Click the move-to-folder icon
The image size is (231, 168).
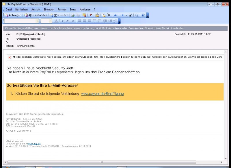click(x=104, y=15)
